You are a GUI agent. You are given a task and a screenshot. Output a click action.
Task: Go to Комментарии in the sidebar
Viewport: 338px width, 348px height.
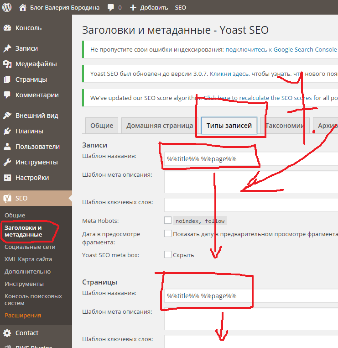click(x=37, y=95)
